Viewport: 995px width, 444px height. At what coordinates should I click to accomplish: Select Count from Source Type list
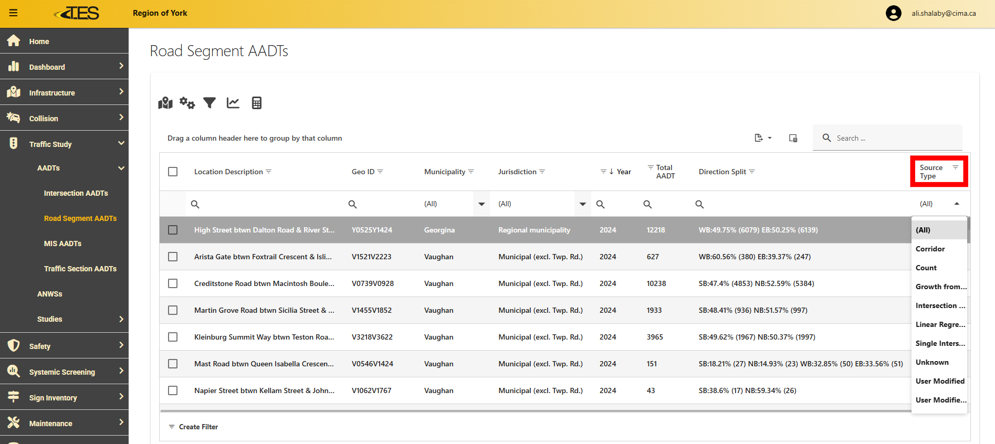[x=926, y=268]
